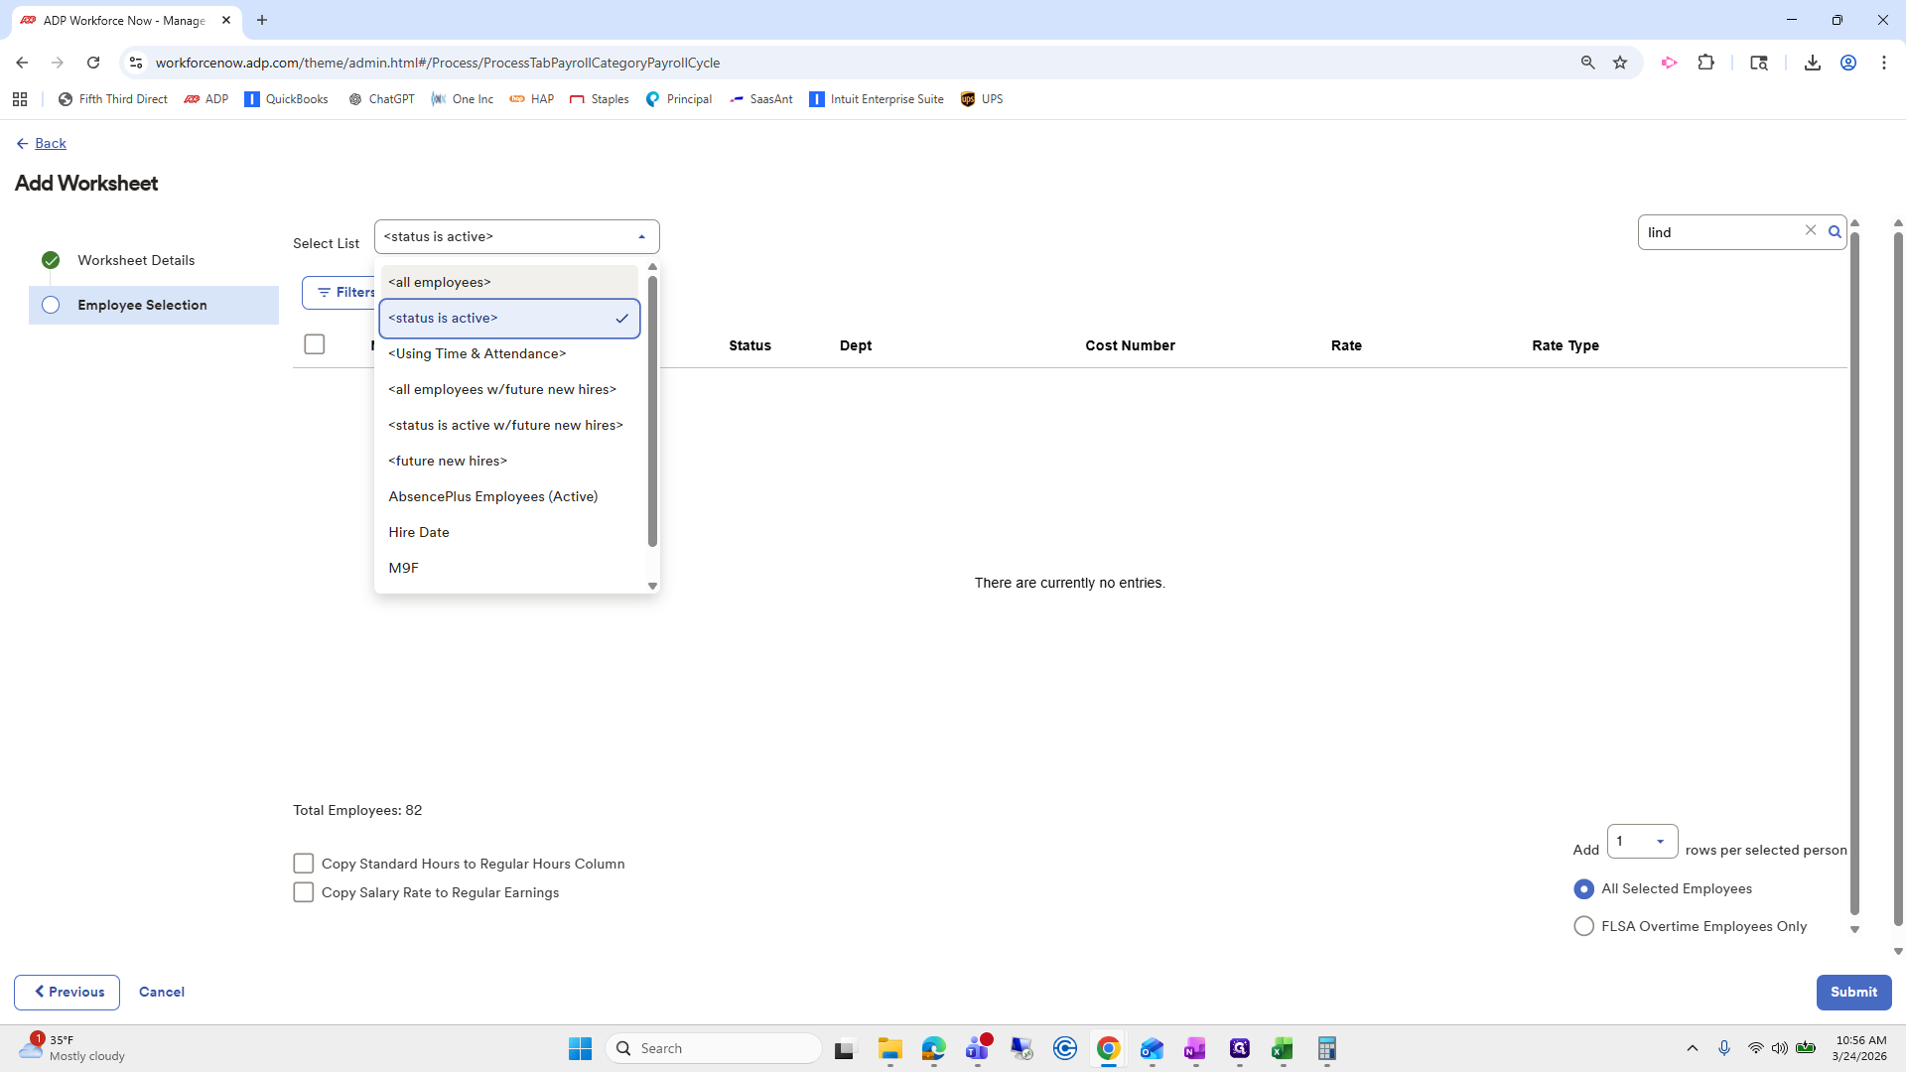Screen dimensions: 1906x1072
Task: Launch Excel from the taskbar
Action: point(1282,1048)
